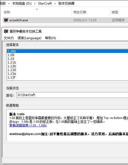The width and height of the screenshot is (128, 165).
Task: Click the StarCraft breadcrumb in Explorer
Action: pos(45,3)
